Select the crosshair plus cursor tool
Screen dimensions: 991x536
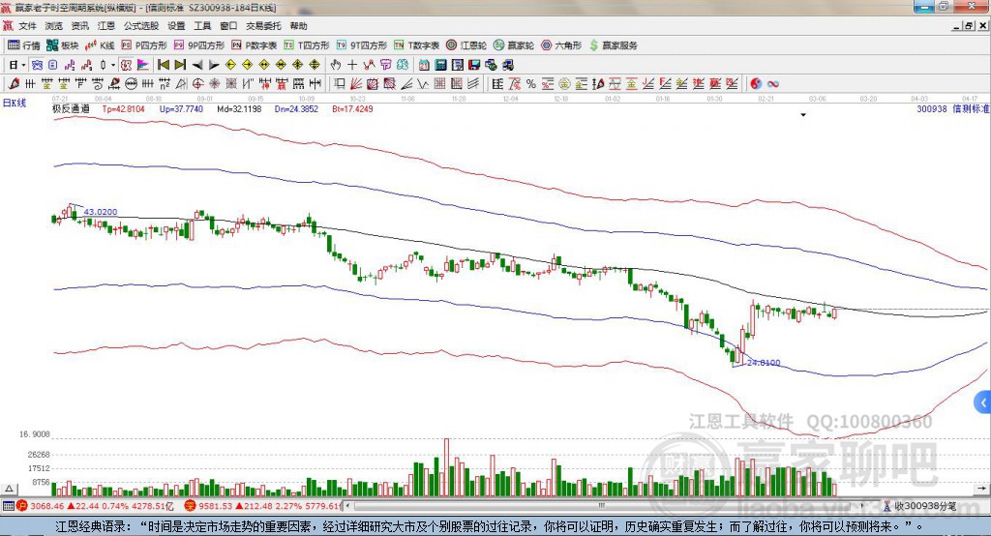click(x=352, y=65)
